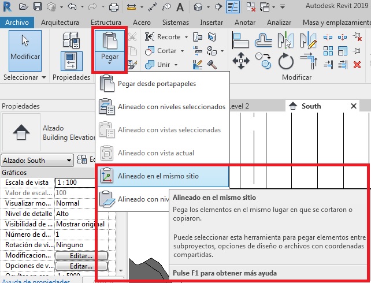Click the red X delete icon

pyautogui.click(x=357, y=64)
